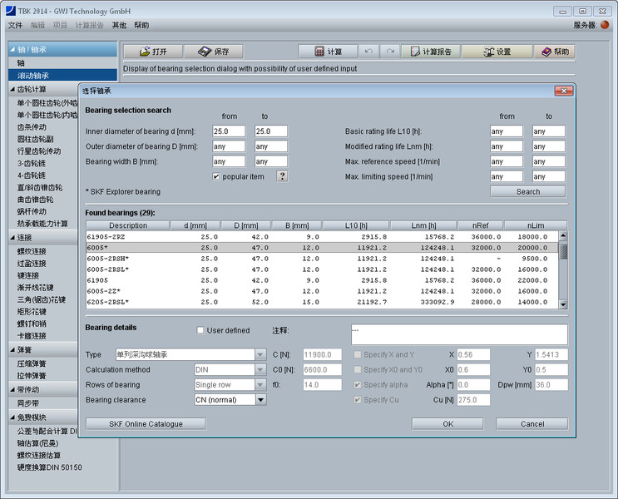Viewport: 618px width, 499px height.
Task: Click the Search button
Action: (527, 191)
